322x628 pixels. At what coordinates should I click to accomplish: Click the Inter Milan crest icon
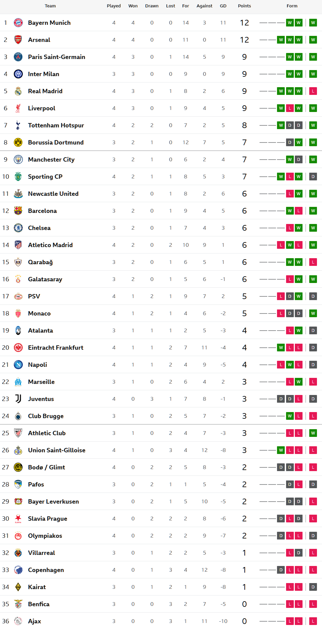point(18,74)
